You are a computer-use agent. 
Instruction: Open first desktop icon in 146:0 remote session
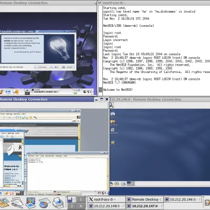click(113, 114)
